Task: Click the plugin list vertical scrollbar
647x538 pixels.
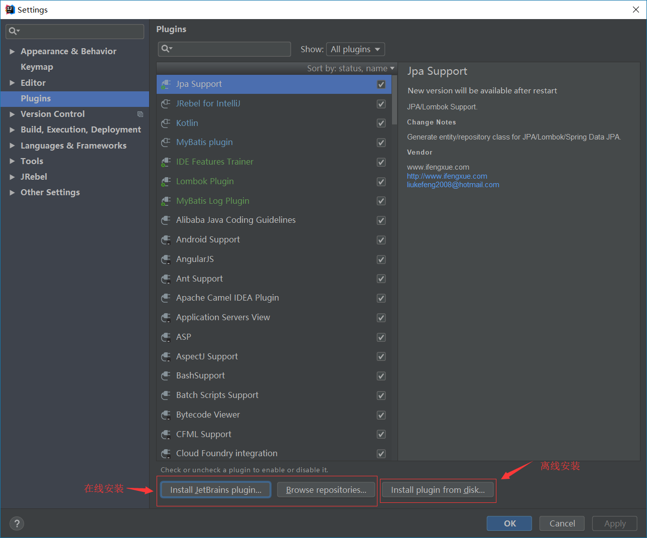Action: pos(395,100)
